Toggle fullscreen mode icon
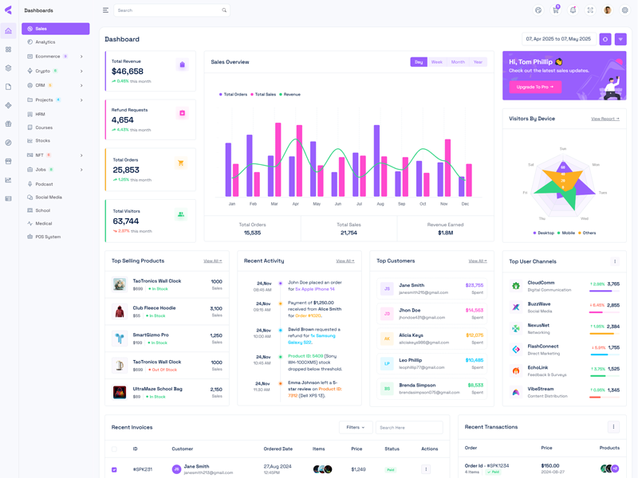 pos(590,10)
